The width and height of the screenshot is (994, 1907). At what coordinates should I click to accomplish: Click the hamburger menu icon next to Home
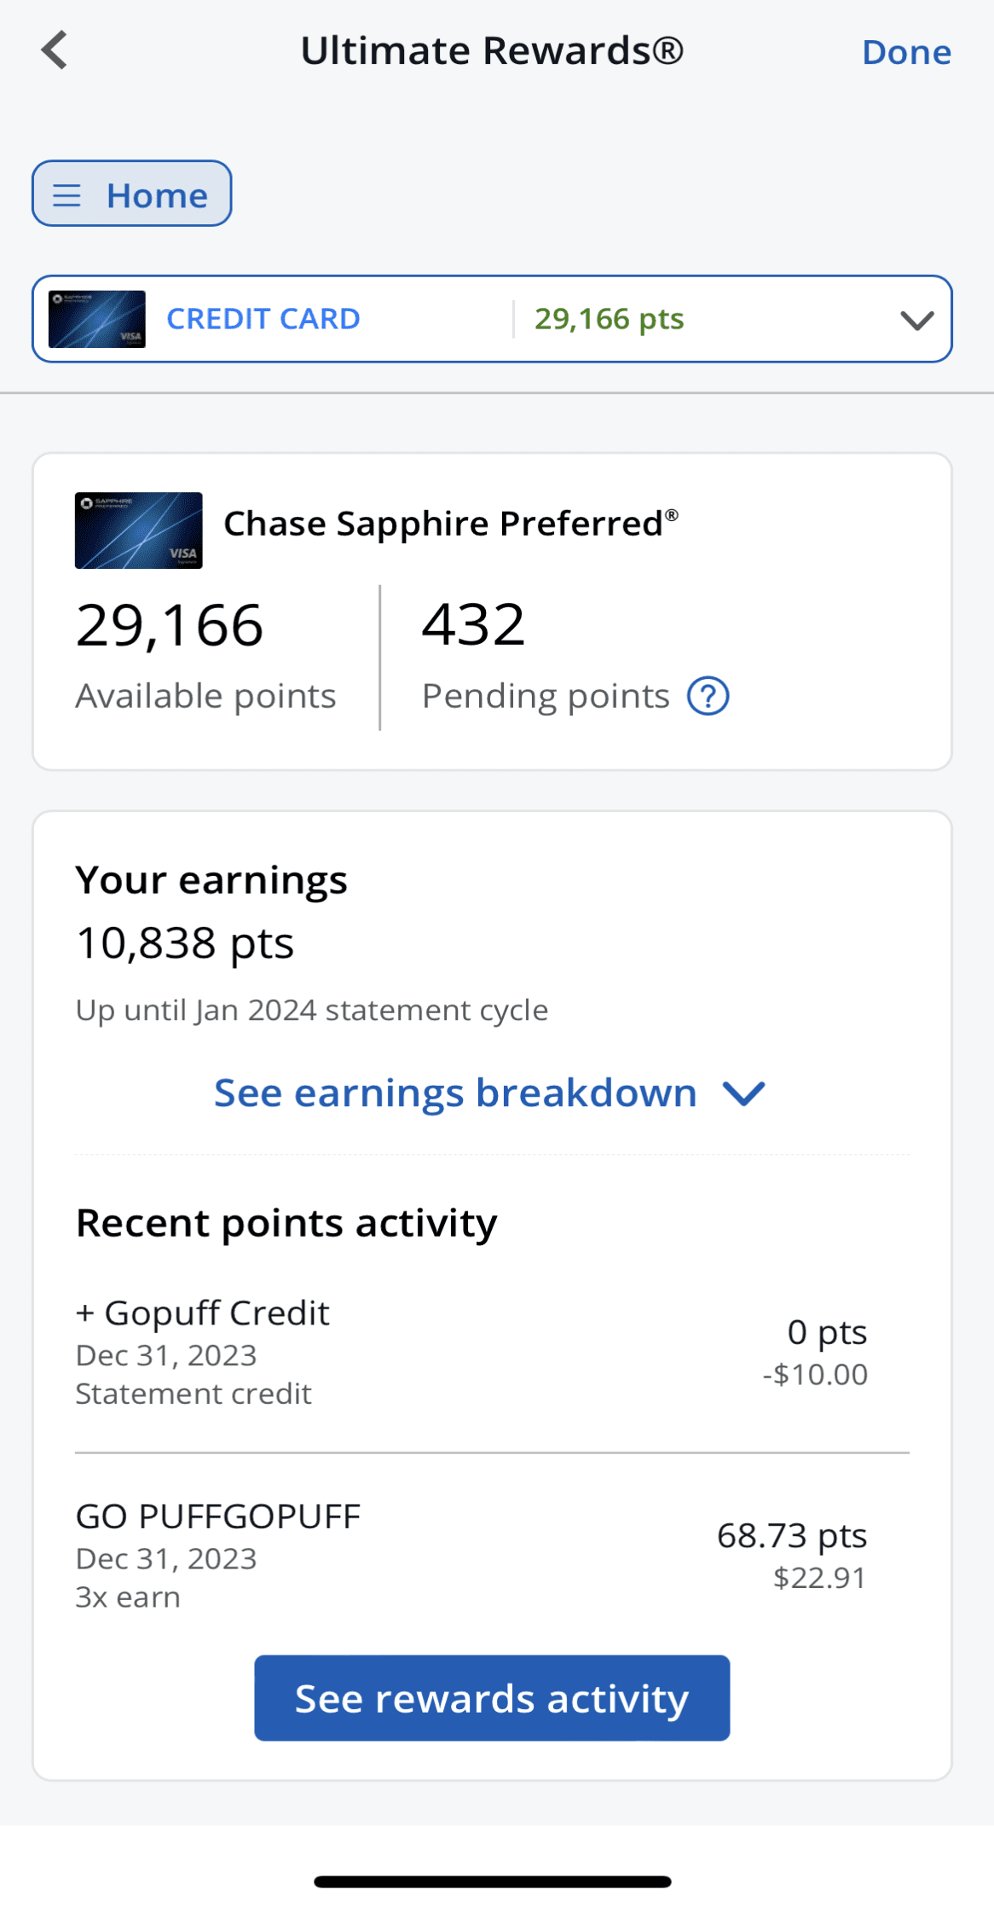click(x=67, y=194)
